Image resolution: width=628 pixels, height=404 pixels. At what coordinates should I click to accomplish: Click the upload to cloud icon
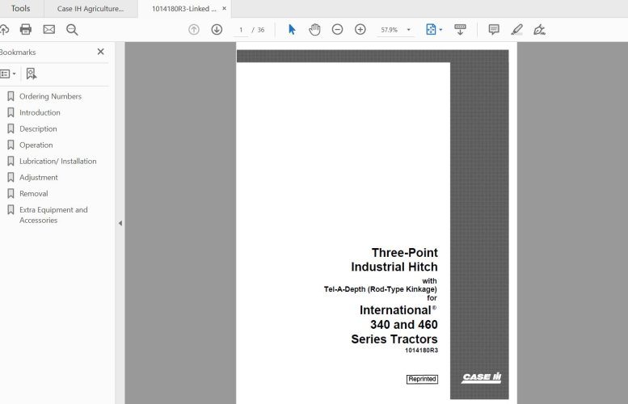(3, 30)
